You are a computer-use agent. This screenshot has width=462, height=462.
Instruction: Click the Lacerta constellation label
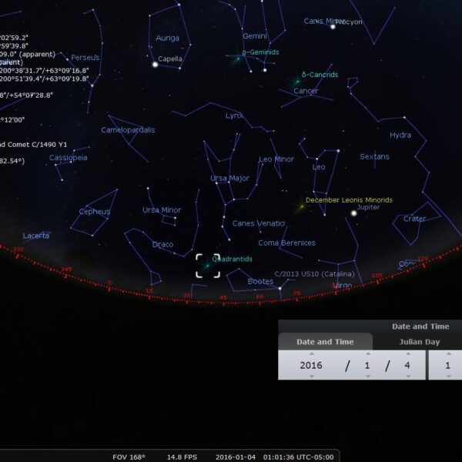pyautogui.click(x=36, y=236)
